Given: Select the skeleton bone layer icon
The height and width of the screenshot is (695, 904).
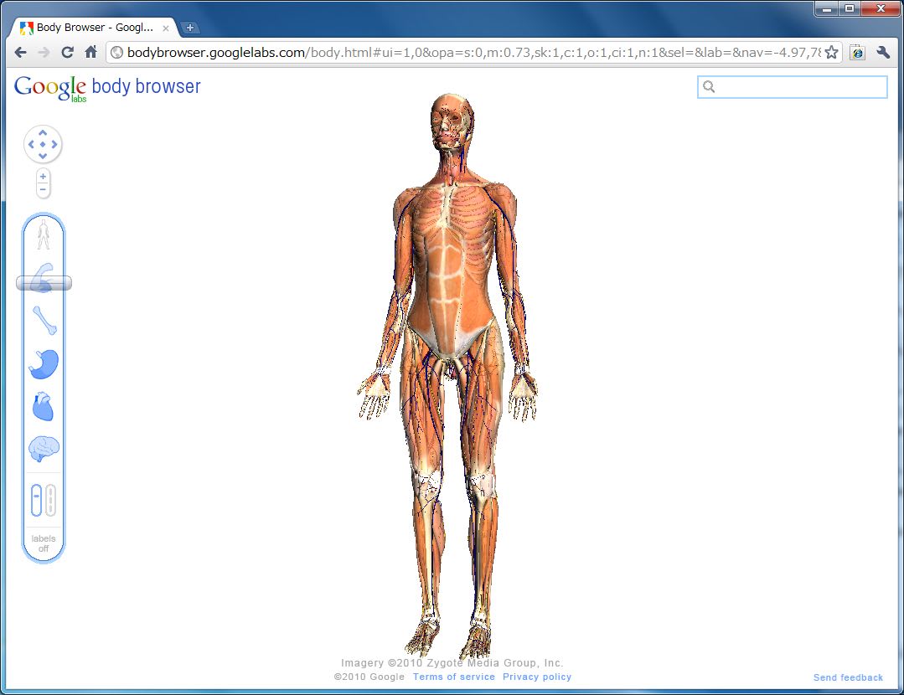Looking at the screenshot, I should click(x=44, y=321).
